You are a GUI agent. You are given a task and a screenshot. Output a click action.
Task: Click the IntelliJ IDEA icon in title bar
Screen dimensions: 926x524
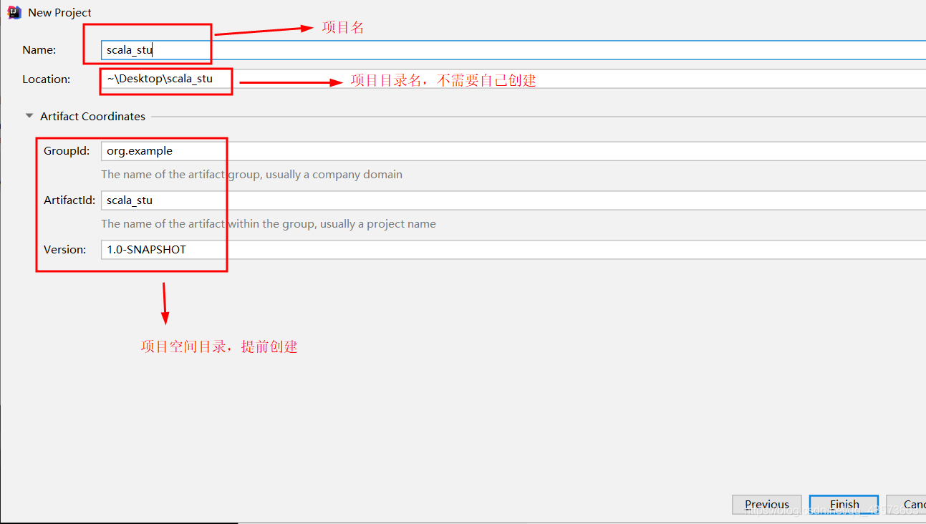[14, 12]
